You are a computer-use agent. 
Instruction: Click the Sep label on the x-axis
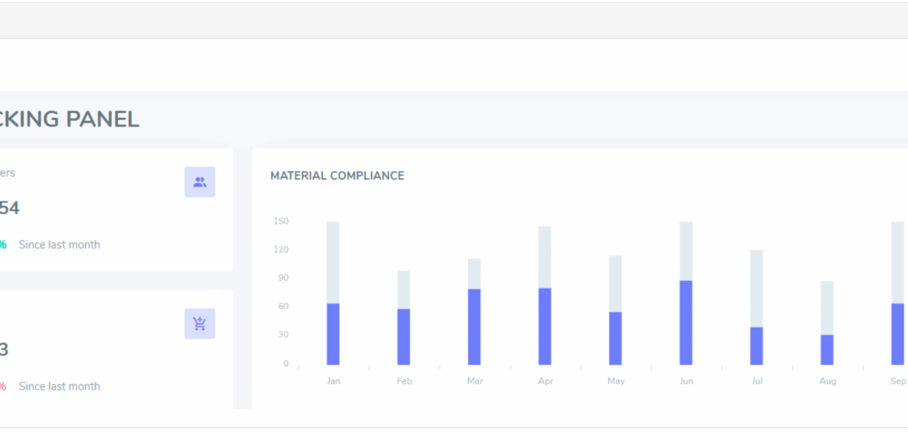click(x=898, y=381)
